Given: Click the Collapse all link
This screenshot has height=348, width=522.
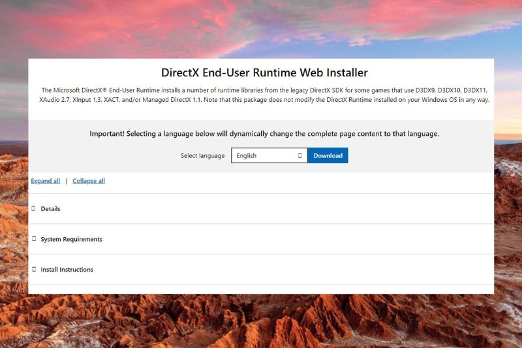Looking at the screenshot, I should [x=89, y=181].
